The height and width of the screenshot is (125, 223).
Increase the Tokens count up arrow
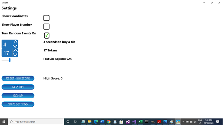point(15,50)
